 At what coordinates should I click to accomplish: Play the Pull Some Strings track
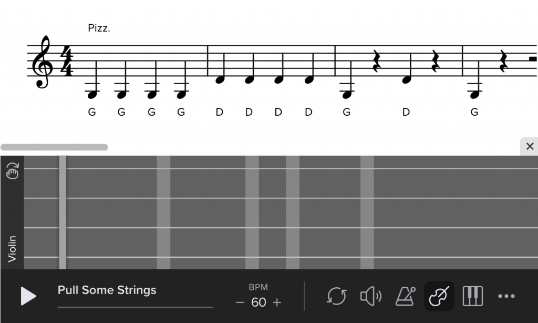coord(28,296)
